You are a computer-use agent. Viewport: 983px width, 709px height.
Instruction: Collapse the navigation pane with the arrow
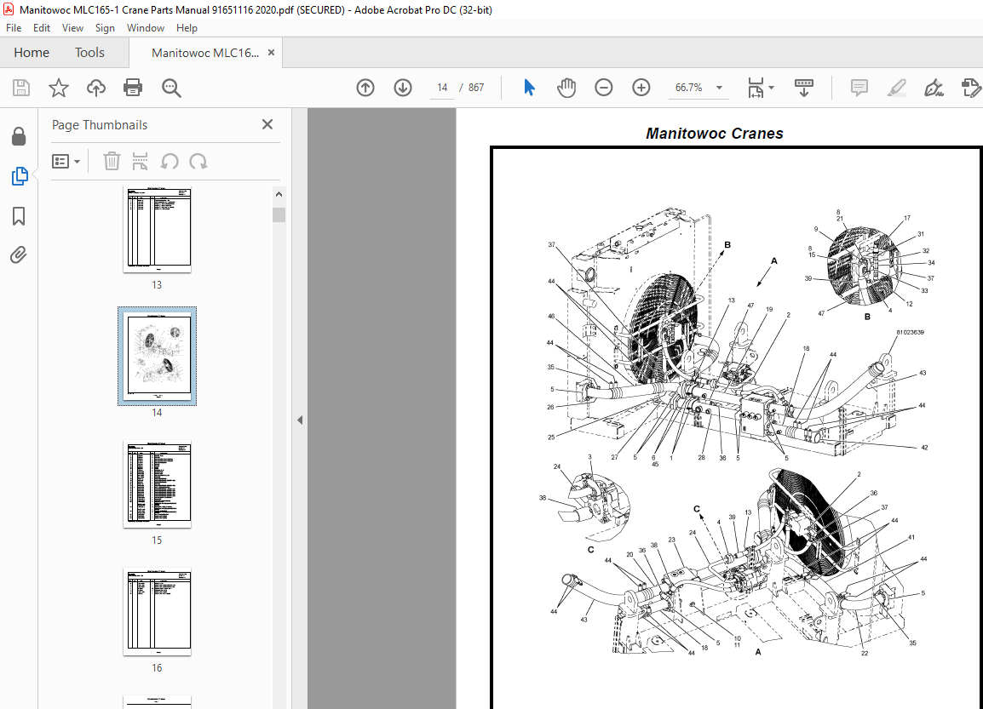(x=300, y=420)
